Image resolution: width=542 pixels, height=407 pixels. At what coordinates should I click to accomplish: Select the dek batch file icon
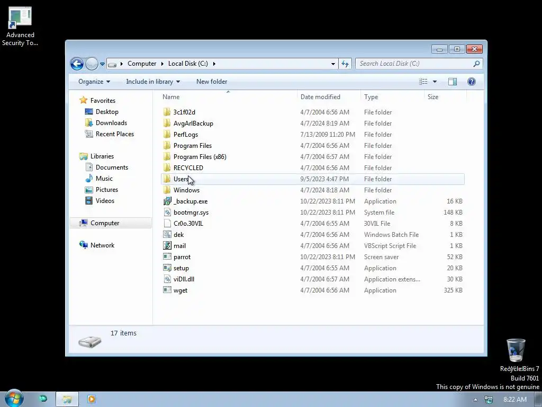(167, 235)
